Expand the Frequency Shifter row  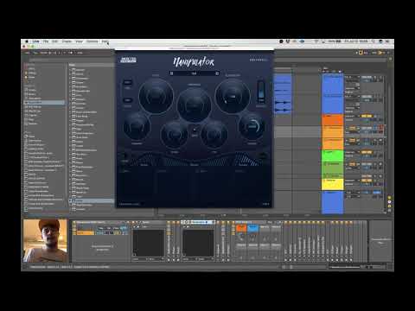tap(92, 124)
